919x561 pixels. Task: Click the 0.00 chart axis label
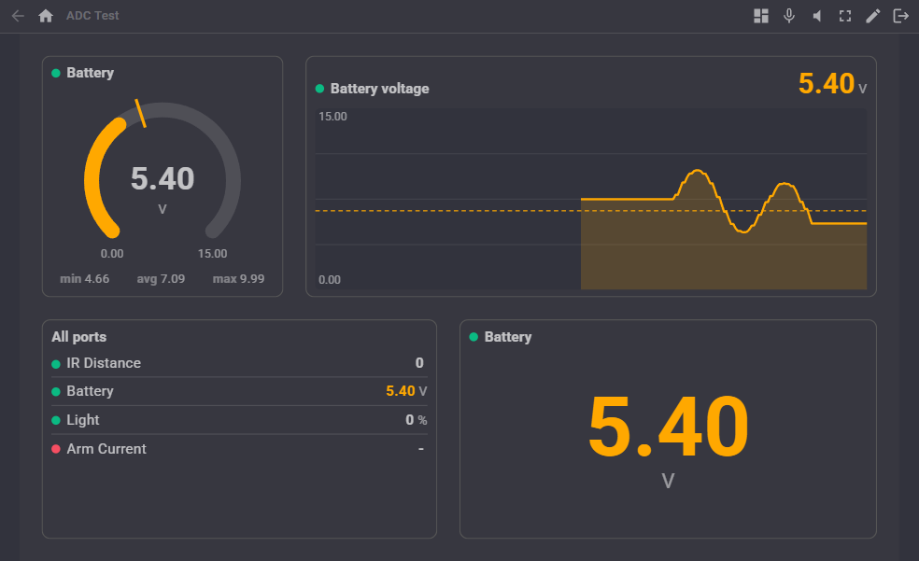(330, 280)
